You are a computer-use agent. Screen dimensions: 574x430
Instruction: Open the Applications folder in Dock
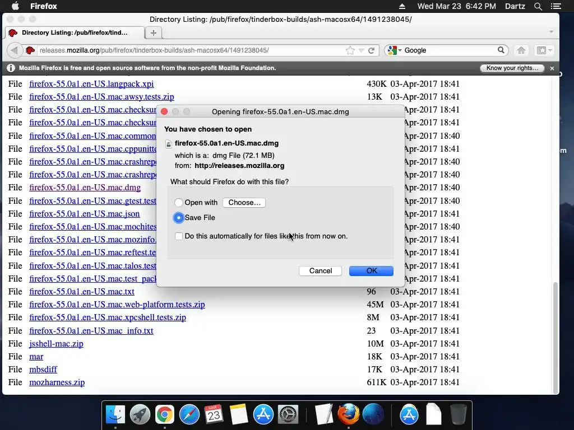[x=409, y=415]
